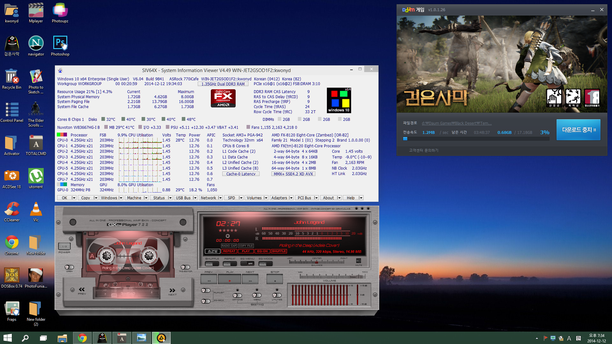The image size is (612, 344).
Task: Click the AIMP Power button on cassette deck
Action: click(64, 246)
